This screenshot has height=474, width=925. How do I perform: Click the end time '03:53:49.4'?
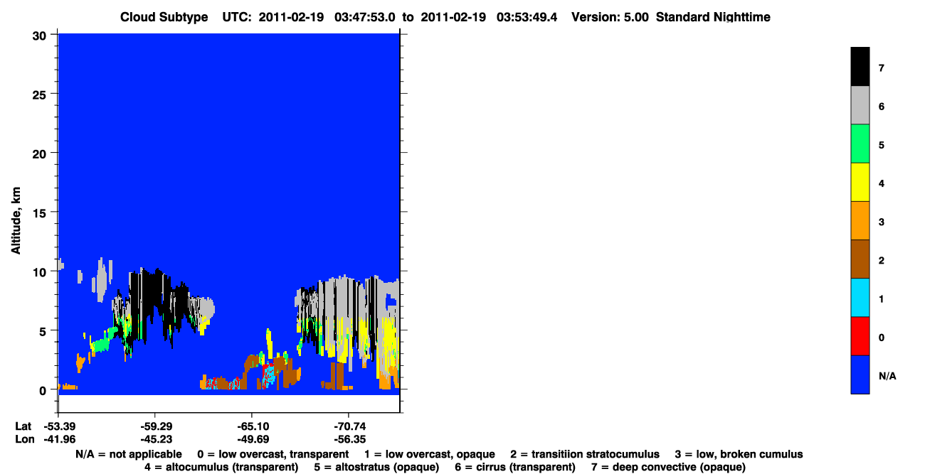[527, 16]
